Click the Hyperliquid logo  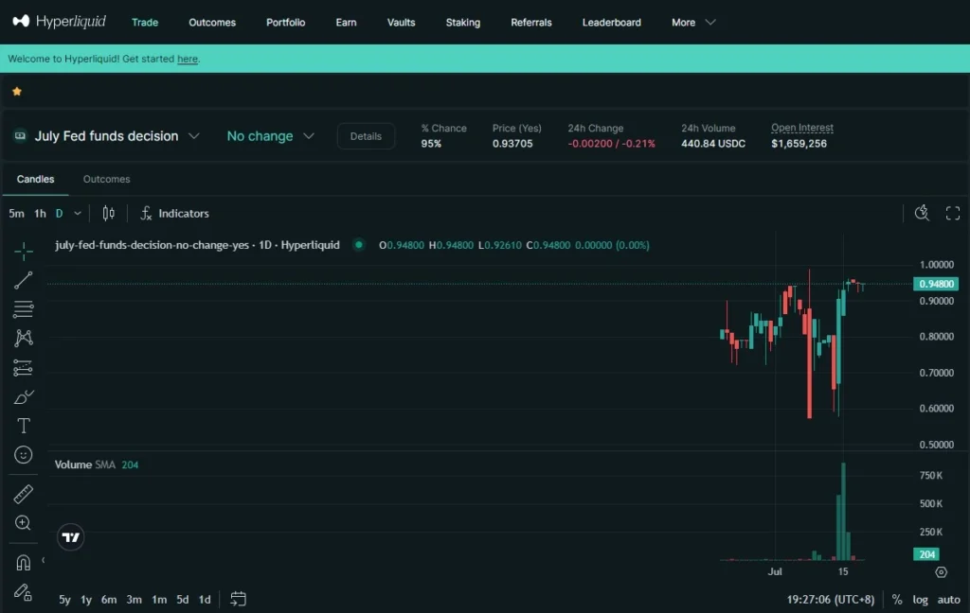(x=59, y=22)
